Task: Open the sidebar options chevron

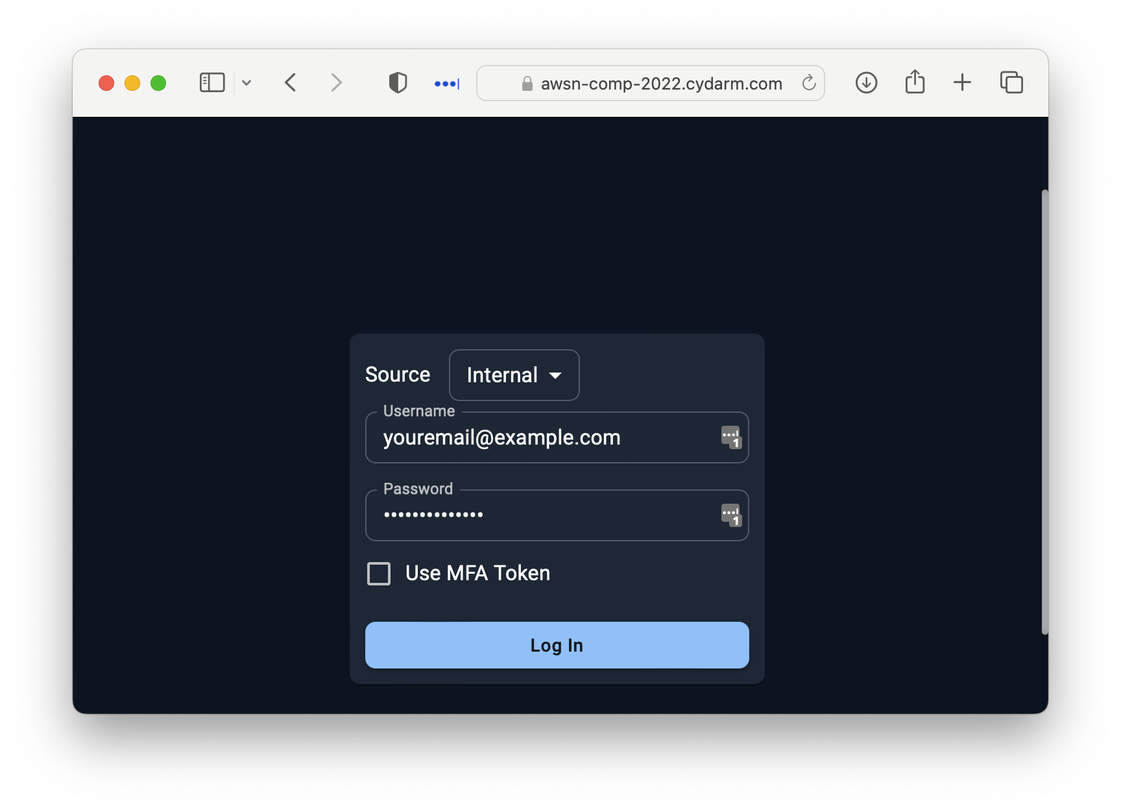Action: pos(247,83)
